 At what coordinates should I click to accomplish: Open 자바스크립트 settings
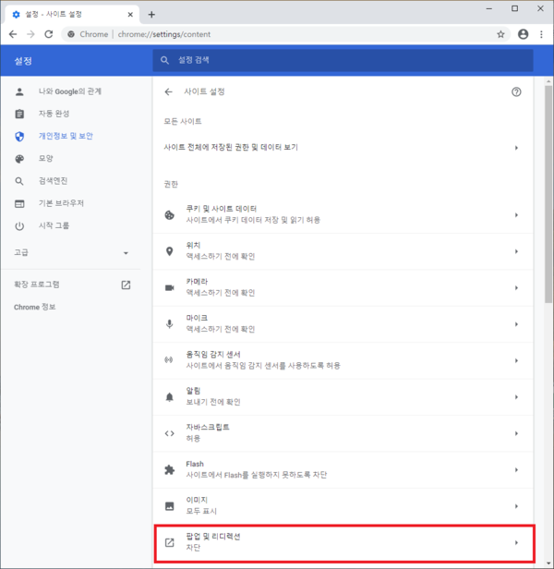[x=343, y=433]
